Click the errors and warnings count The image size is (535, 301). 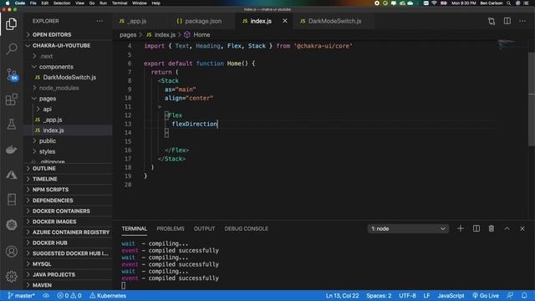pyautogui.click(x=69, y=295)
